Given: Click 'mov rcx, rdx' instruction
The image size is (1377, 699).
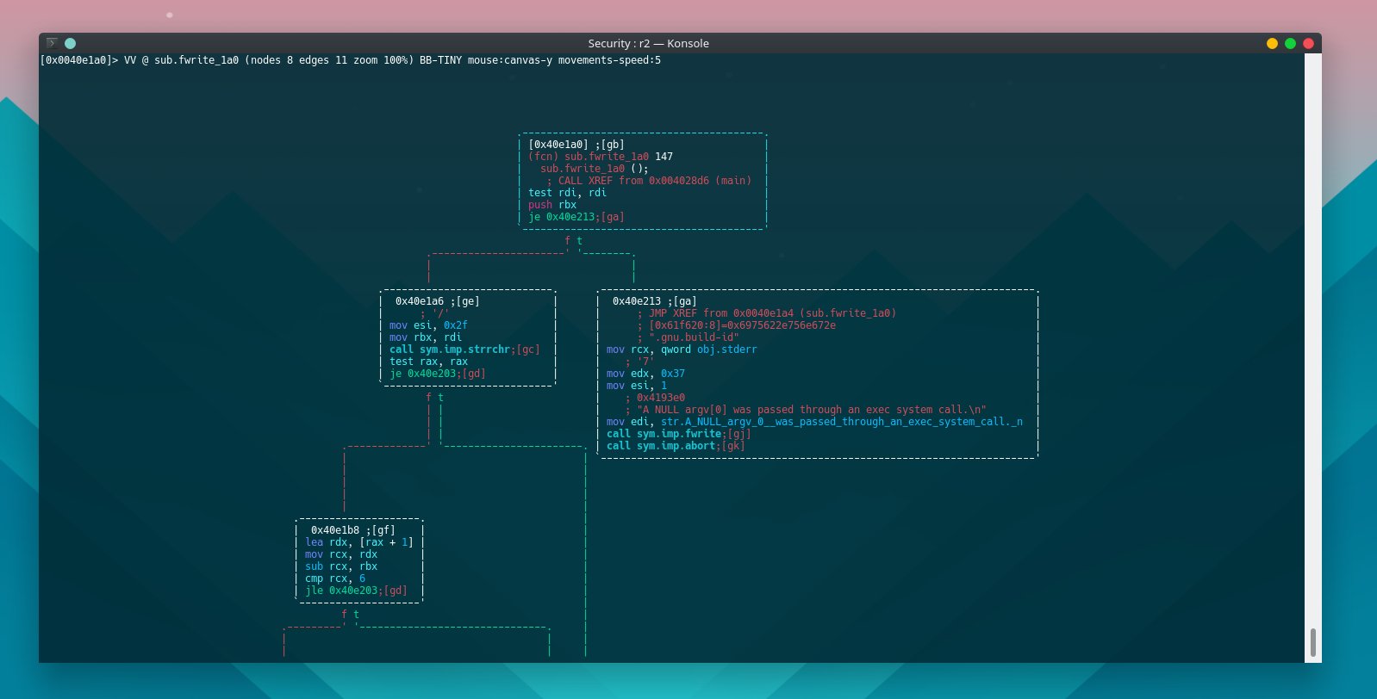Looking at the screenshot, I should point(341,554).
